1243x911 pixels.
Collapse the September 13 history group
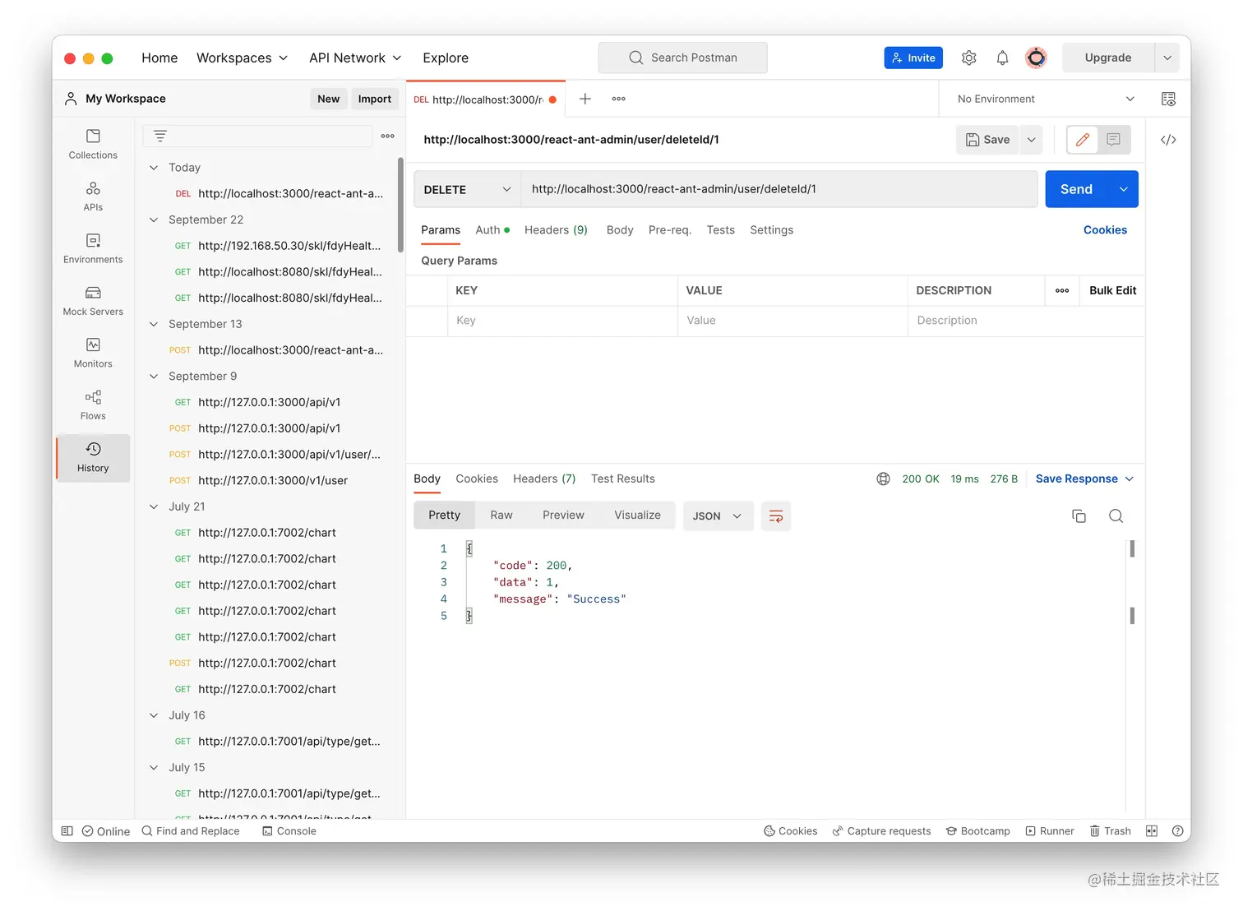pyautogui.click(x=154, y=324)
